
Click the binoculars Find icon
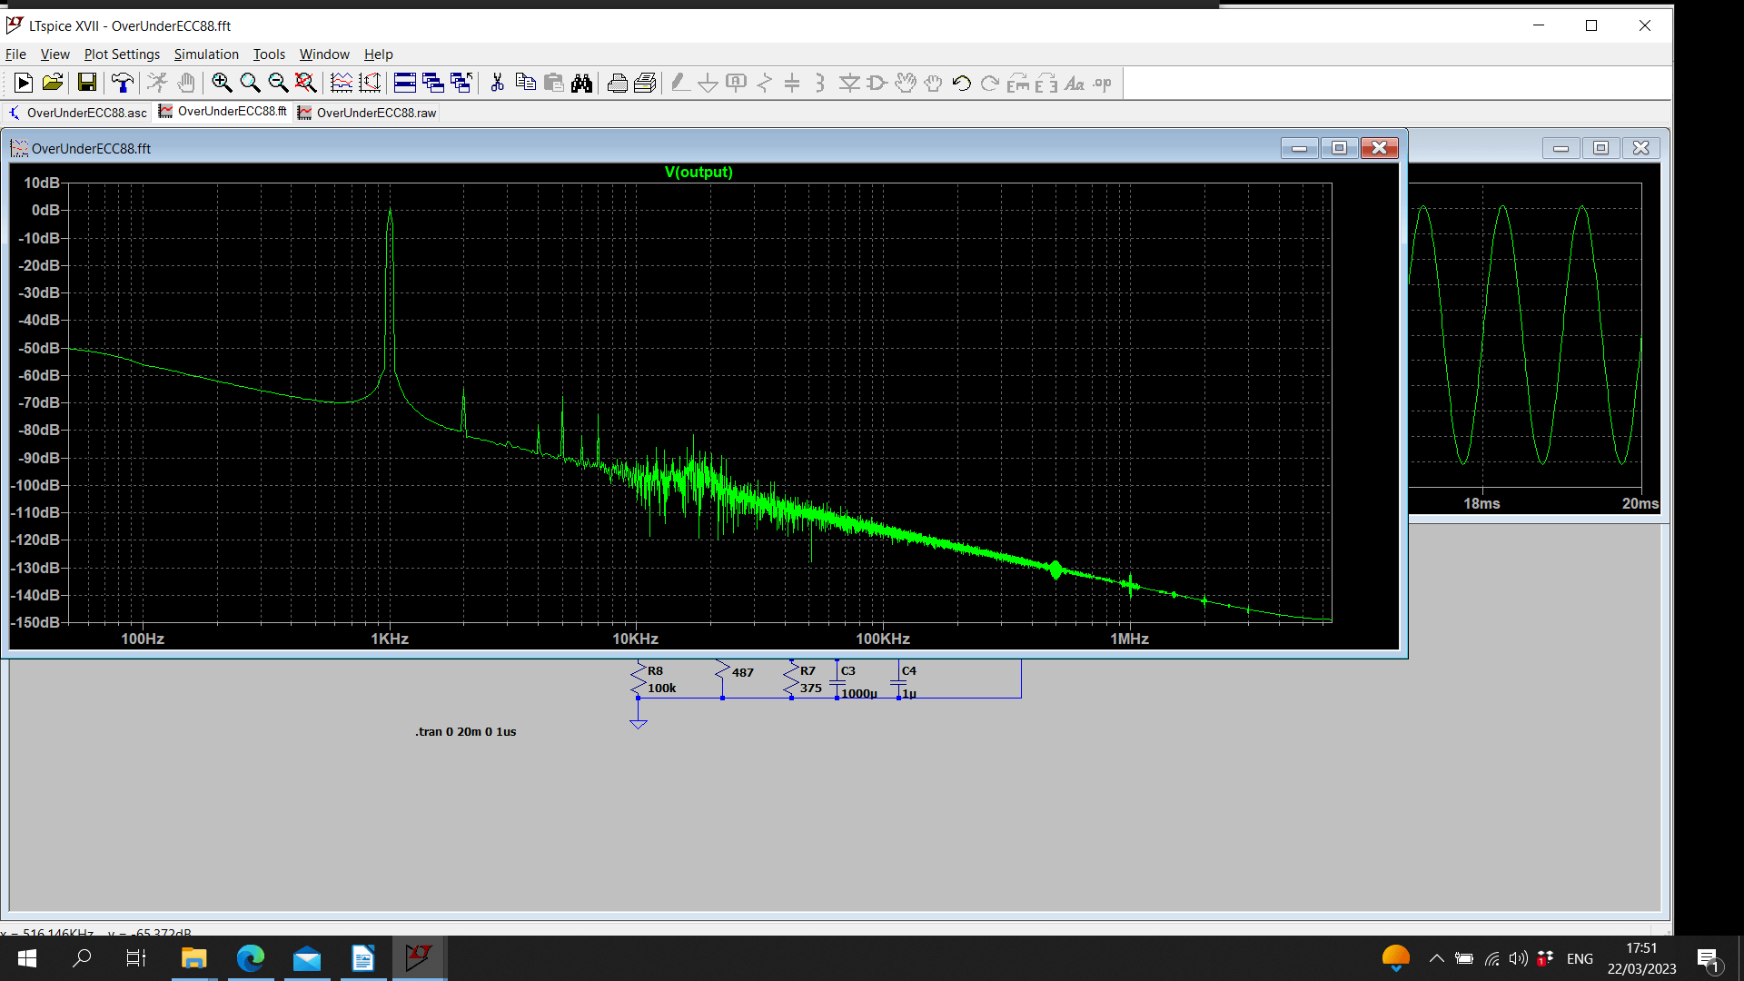click(581, 84)
